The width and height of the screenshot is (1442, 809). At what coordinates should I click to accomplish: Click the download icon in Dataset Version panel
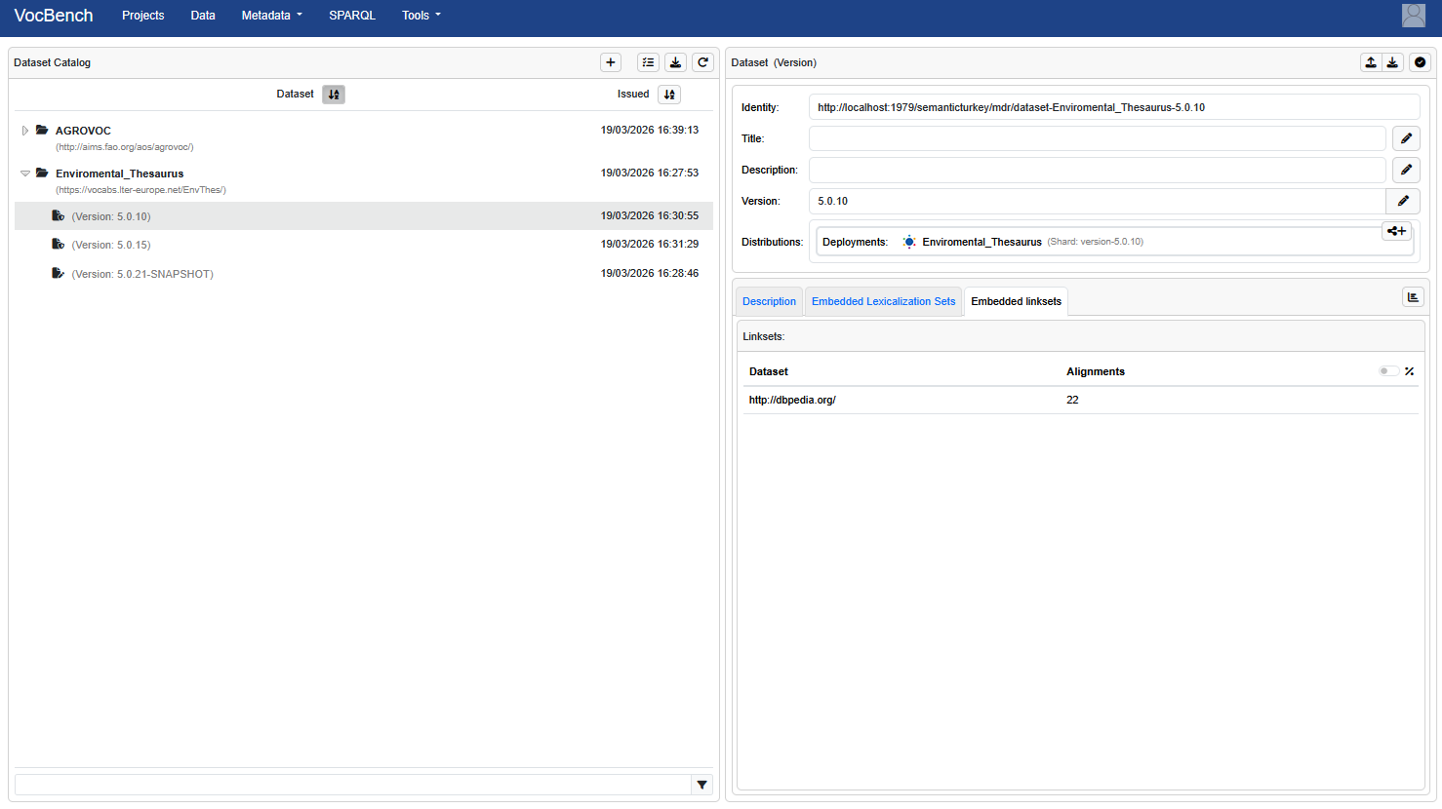point(1392,62)
